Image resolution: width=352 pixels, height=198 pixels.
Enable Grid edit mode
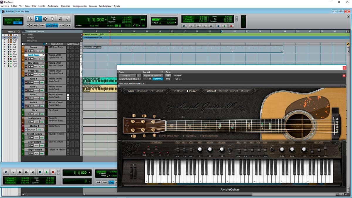click(18, 23)
